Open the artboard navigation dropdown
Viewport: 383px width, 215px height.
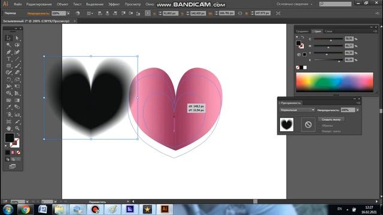55,202
